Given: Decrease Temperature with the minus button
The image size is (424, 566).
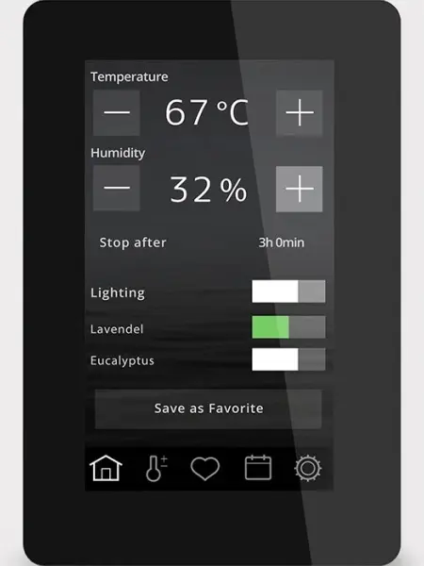Looking at the screenshot, I should point(117,112).
